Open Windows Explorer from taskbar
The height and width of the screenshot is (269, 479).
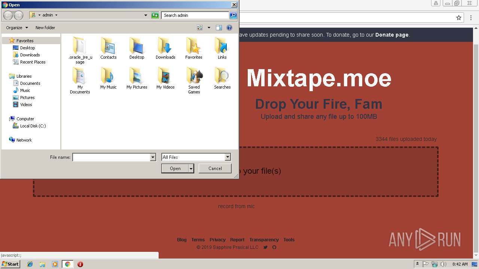[42, 264]
